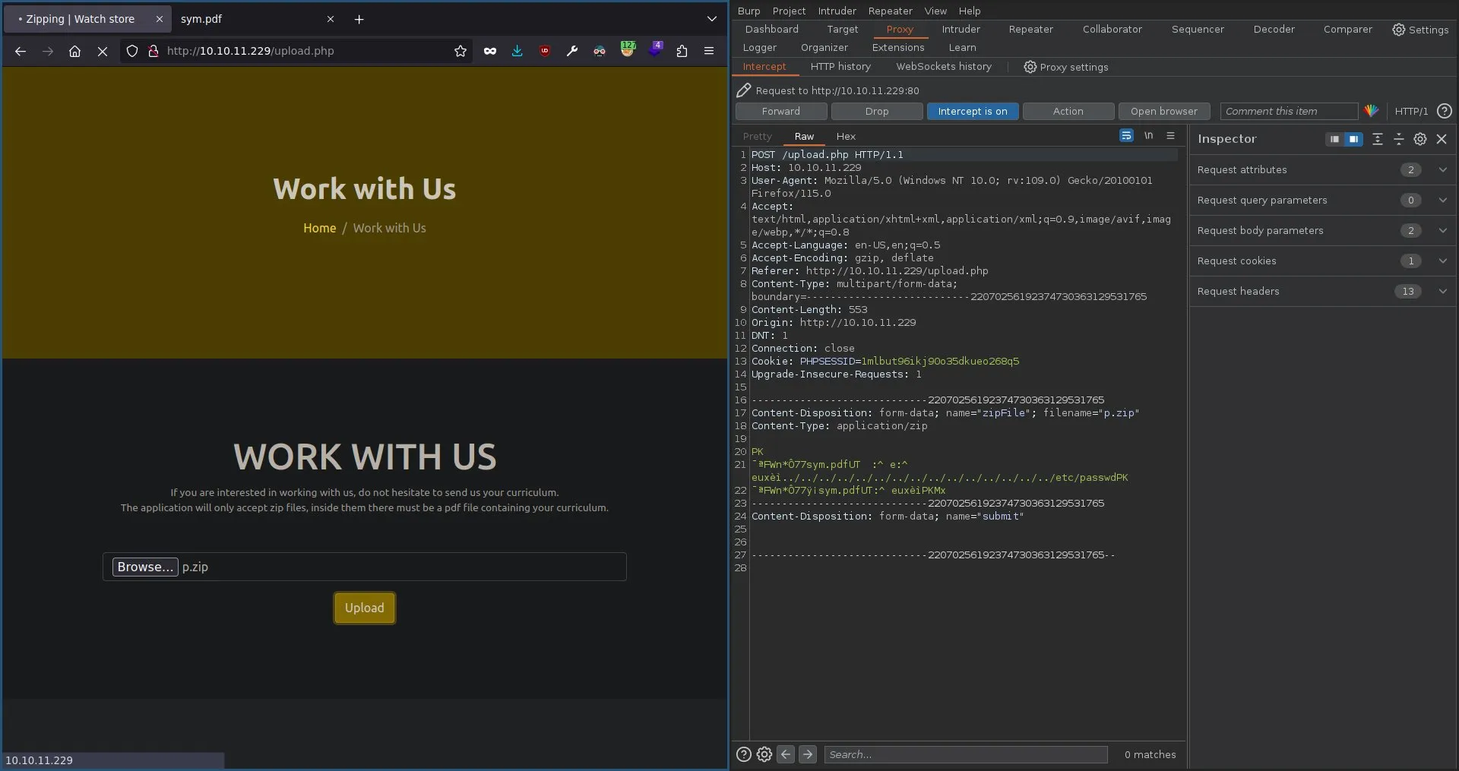Viewport: 1459px width, 771px height.
Task: Click the wrench extension icon in Firefox toolbar
Action: (x=572, y=51)
